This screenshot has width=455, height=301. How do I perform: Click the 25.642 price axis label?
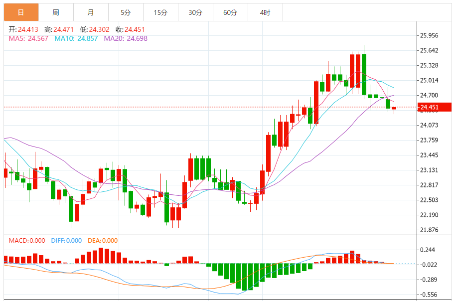click(429, 50)
